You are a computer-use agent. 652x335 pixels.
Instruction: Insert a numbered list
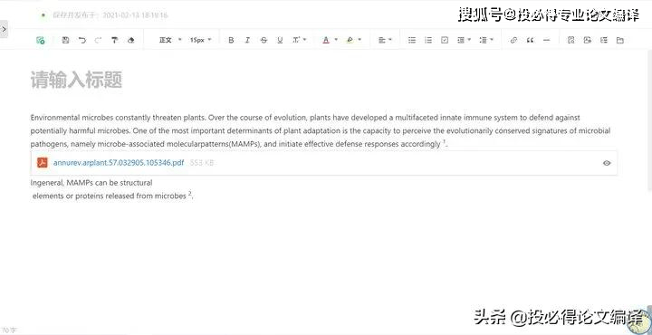tap(428, 41)
